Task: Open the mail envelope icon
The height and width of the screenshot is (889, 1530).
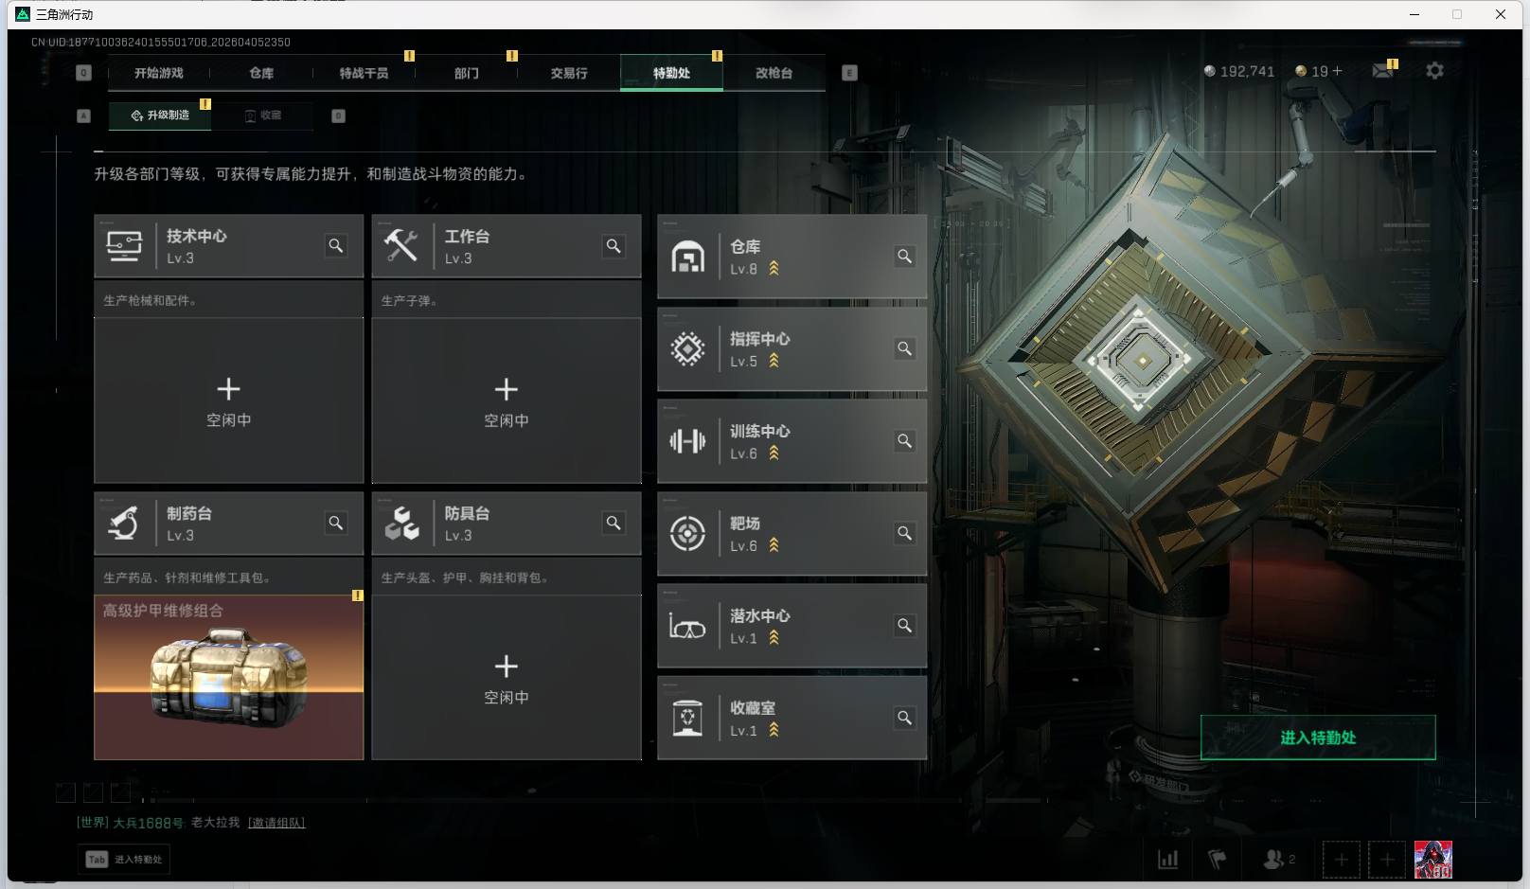Action: (x=1382, y=71)
